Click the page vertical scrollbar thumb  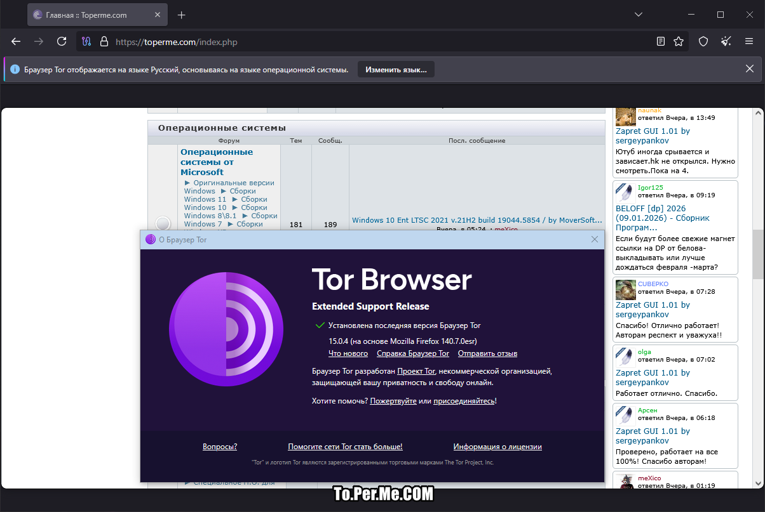pos(757,254)
